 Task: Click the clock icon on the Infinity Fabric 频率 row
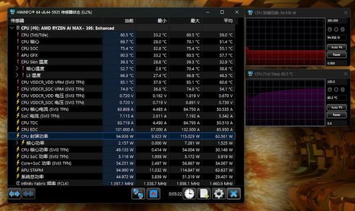tap(18, 183)
